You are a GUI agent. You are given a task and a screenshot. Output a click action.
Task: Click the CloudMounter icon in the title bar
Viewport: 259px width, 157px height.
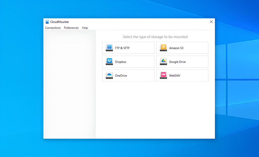coord(47,22)
